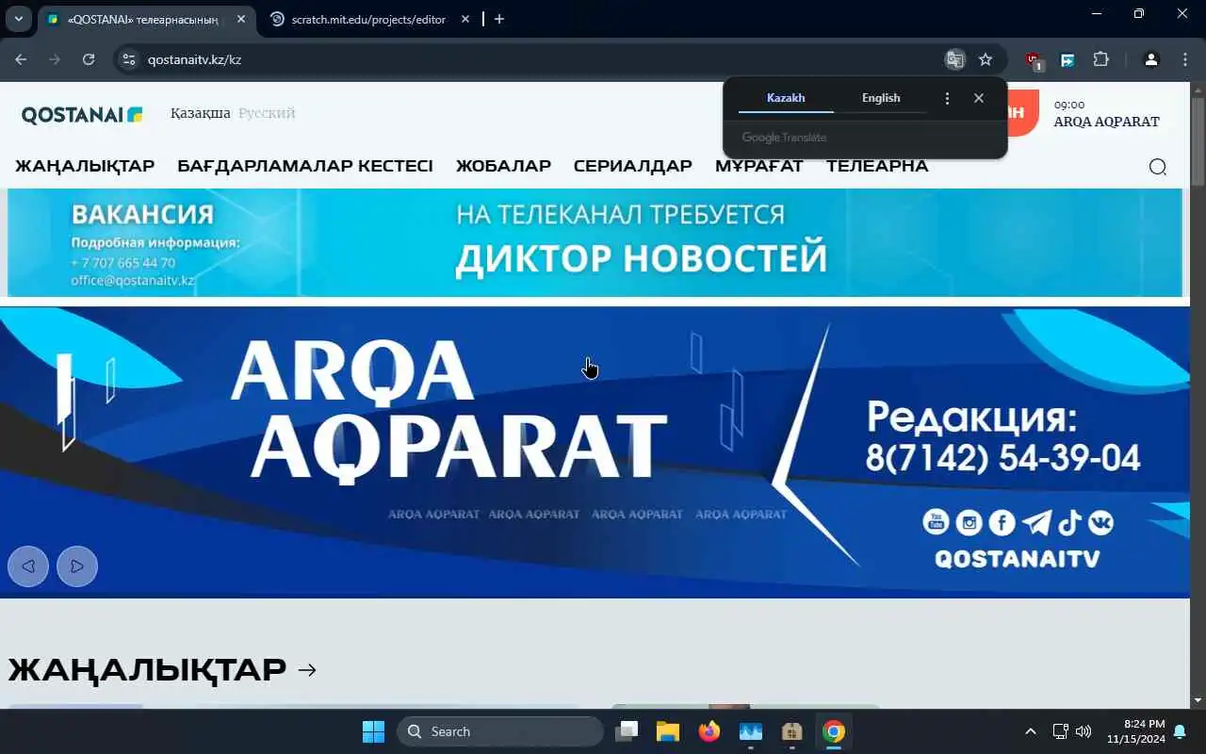Open ЖАҢАЛЫҚТАР section heading link
Screen dimensions: 1206x754
pyautogui.click(x=162, y=670)
